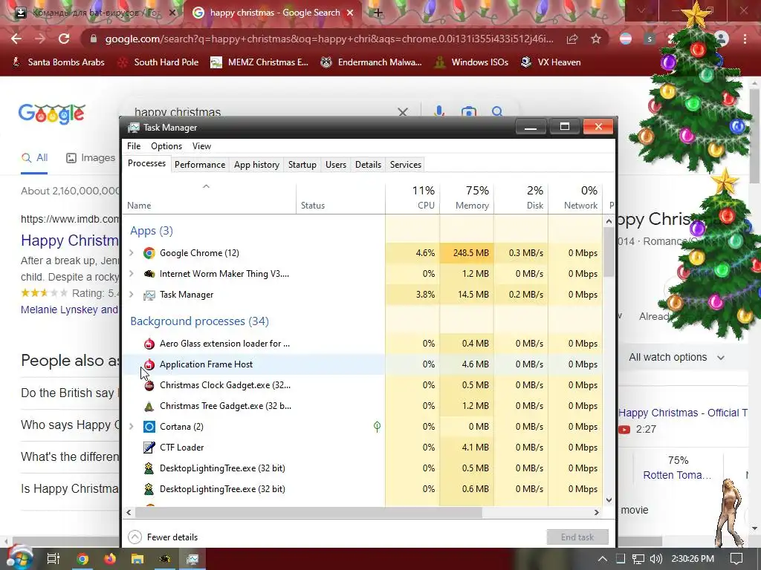Click Google search magnifier button
This screenshot has height=570, width=761.
[x=497, y=112]
